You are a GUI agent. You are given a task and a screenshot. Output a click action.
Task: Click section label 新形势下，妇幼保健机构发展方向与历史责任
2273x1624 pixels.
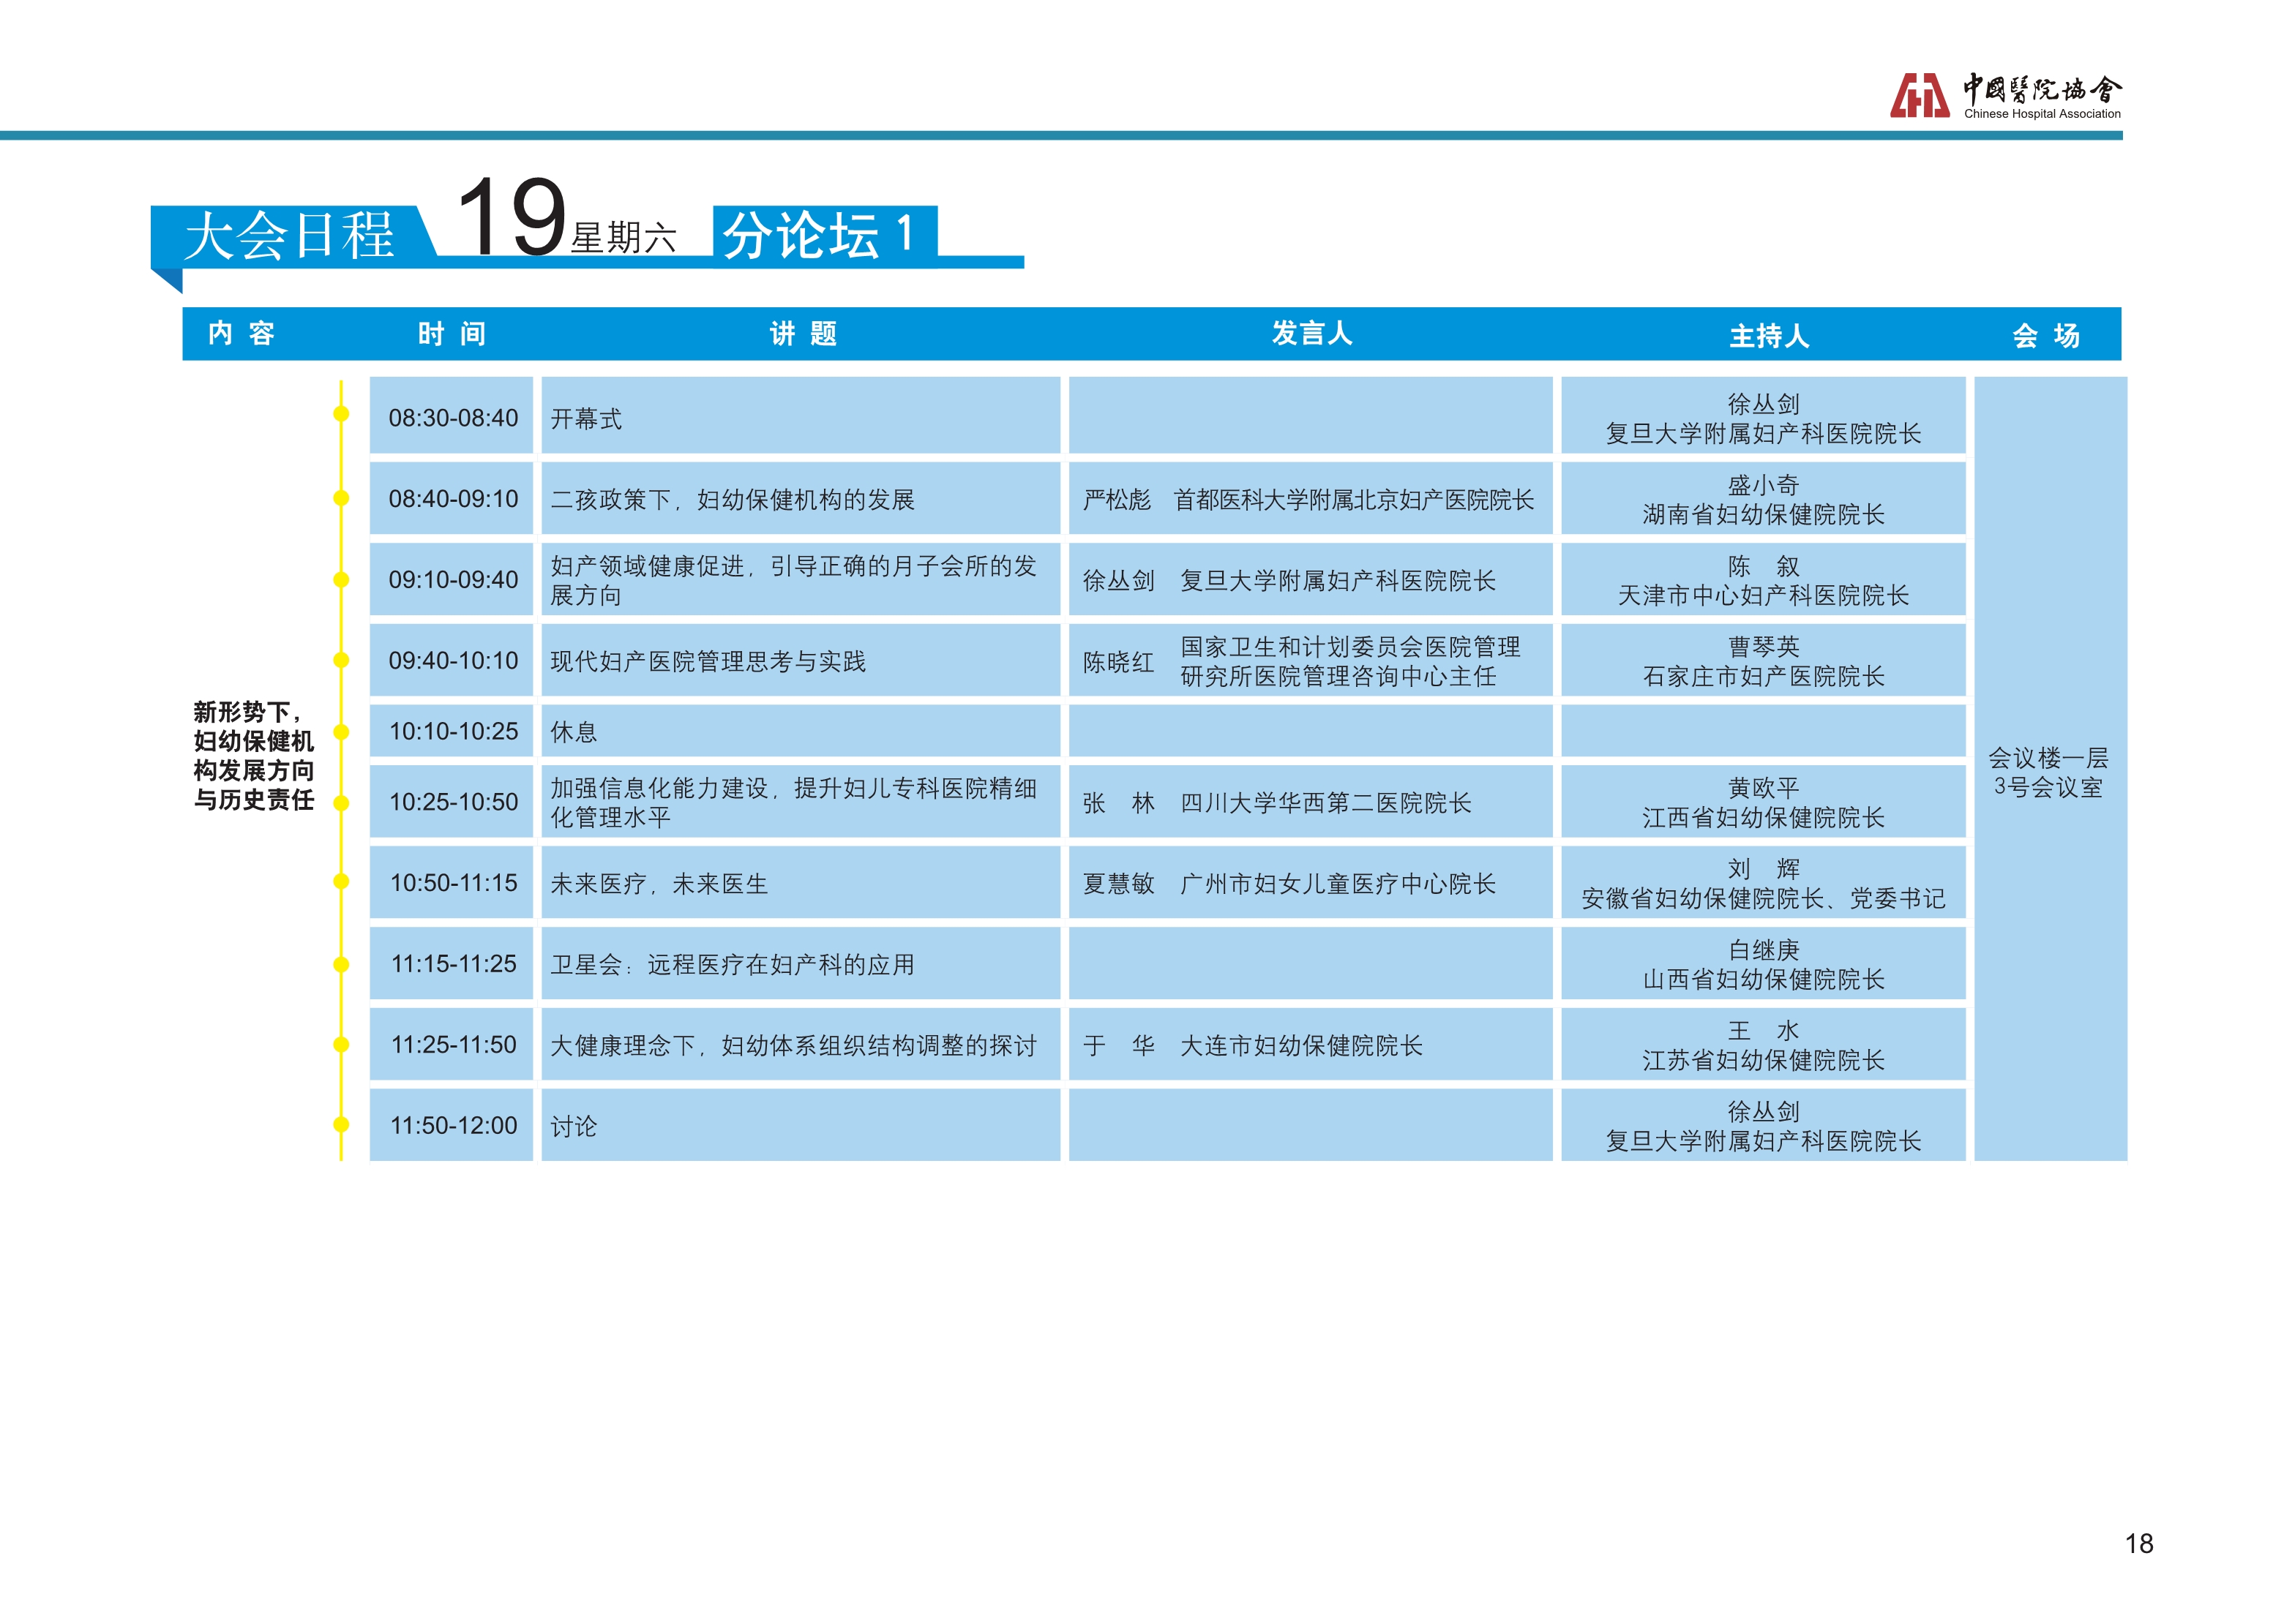[x=254, y=755]
